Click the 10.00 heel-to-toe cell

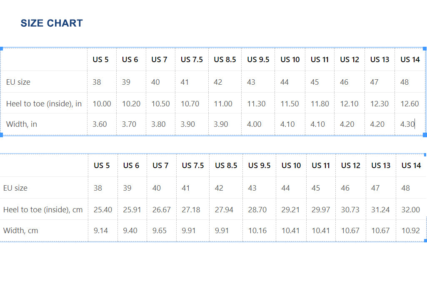coord(102,104)
